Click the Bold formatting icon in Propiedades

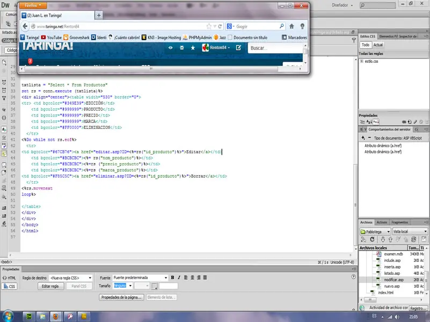[x=172, y=277]
